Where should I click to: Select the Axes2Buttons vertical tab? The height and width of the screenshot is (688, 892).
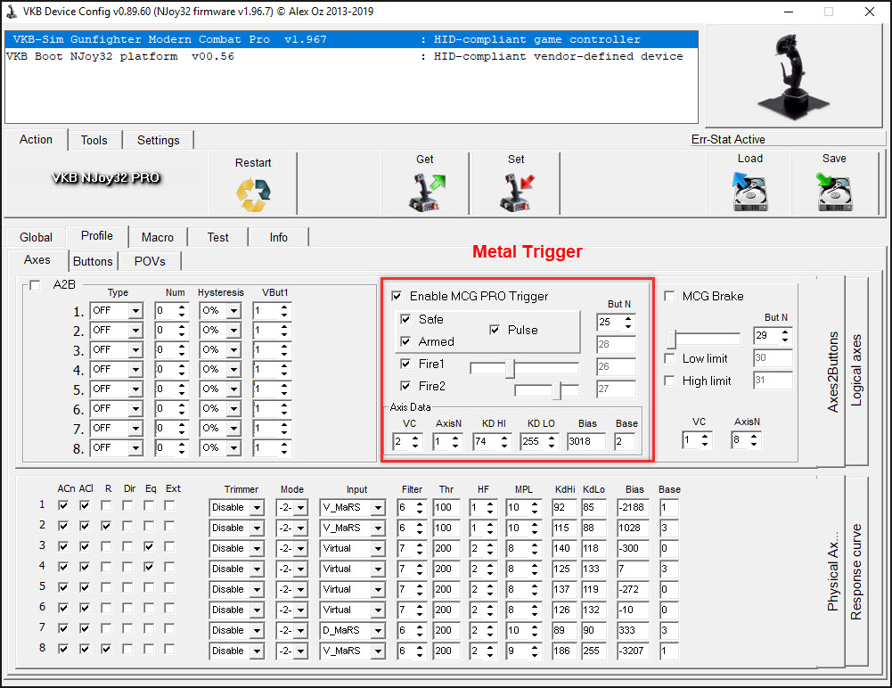831,371
